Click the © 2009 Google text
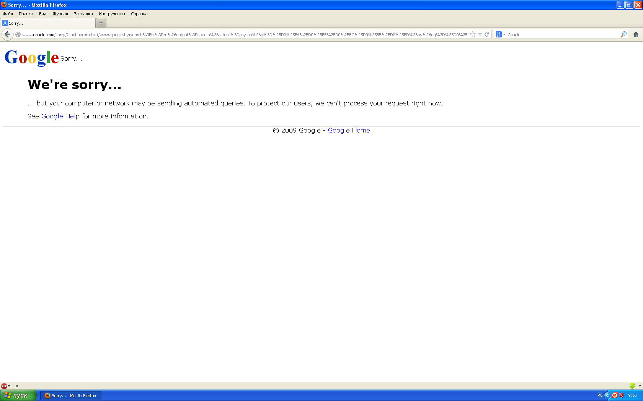The width and height of the screenshot is (643, 401). [x=297, y=130]
